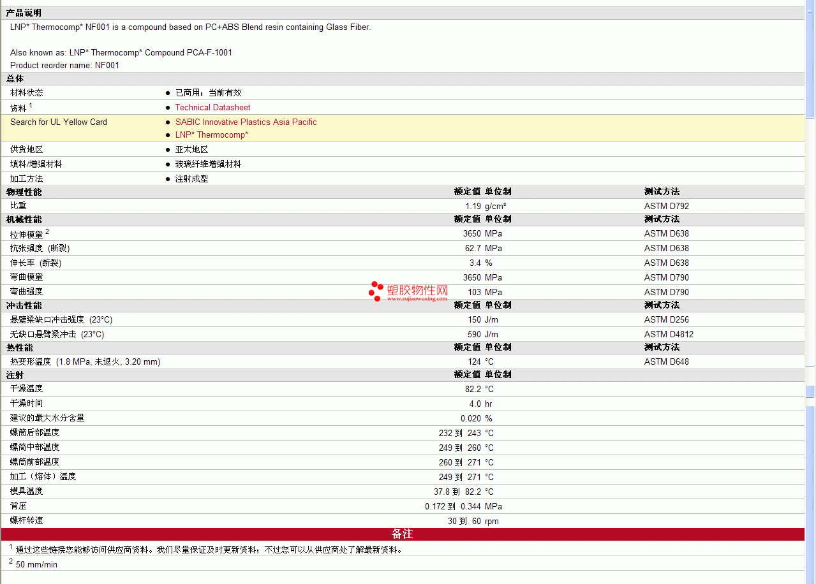Select the footnote beginning 通过这些链接
Viewport: 816px width, 584px height.
coord(209,550)
